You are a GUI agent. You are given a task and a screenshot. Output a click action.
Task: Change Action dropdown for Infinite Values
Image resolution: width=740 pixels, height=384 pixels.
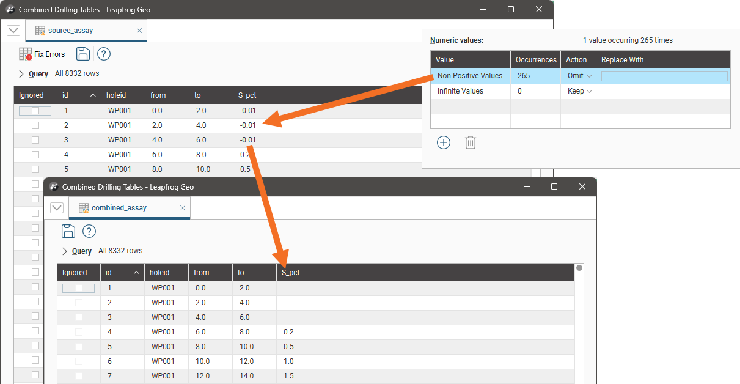(580, 91)
